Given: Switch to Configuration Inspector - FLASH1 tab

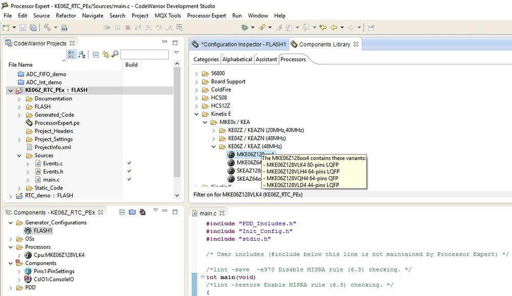Looking at the screenshot, I should pos(243,45).
